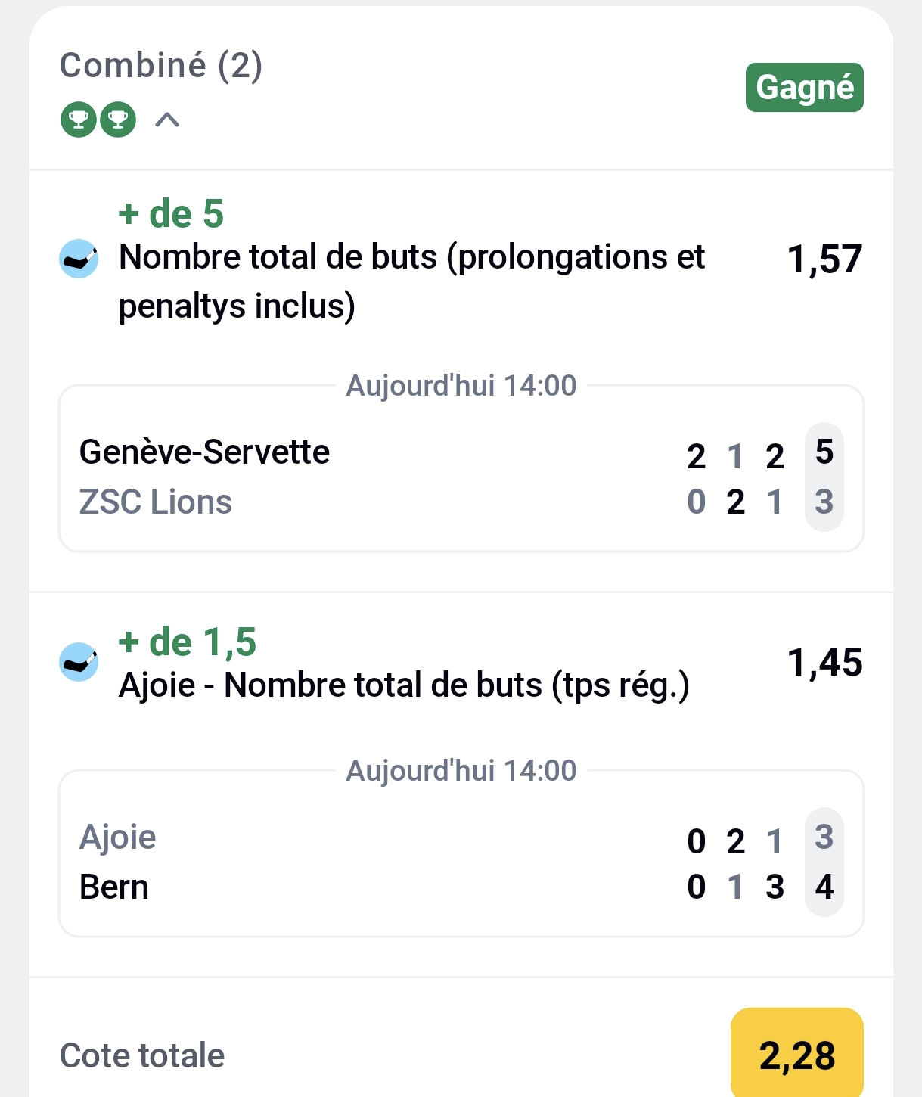The width and height of the screenshot is (922, 1097).
Task: Open the Ajoie team name in scoreboard
Action: point(118,838)
